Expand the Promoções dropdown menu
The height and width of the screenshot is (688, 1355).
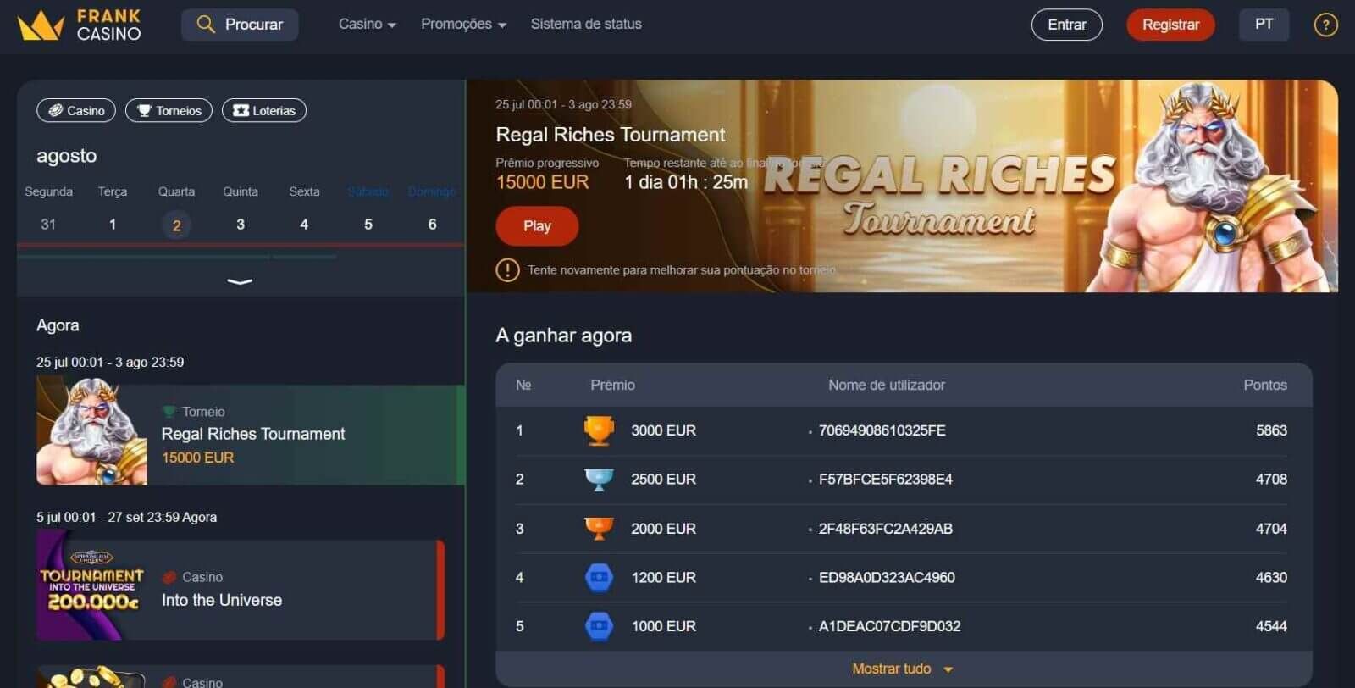tap(463, 25)
